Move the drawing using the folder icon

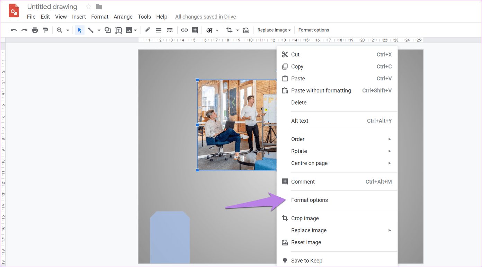coord(99,7)
